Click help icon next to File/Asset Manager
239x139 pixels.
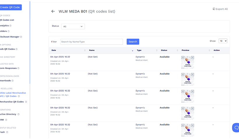tap(21, 37)
